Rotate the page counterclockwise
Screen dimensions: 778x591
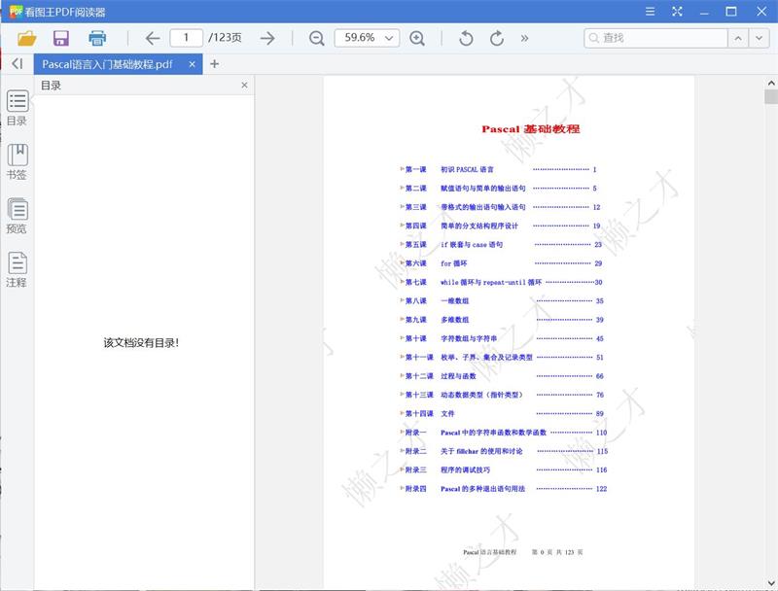coord(466,38)
